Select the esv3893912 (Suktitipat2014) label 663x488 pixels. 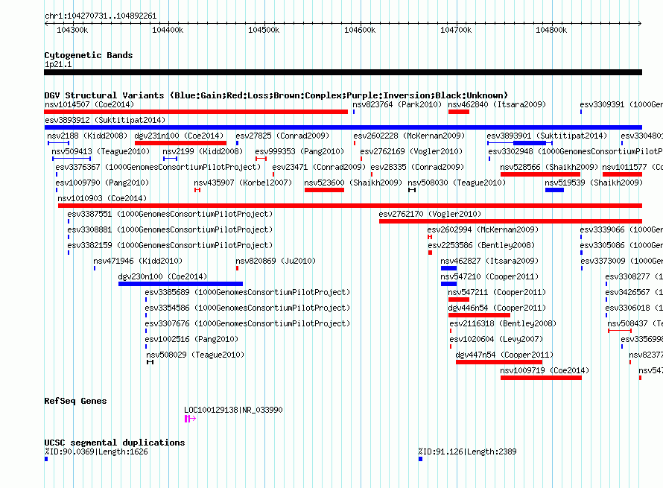pyautogui.click(x=105, y=120)
